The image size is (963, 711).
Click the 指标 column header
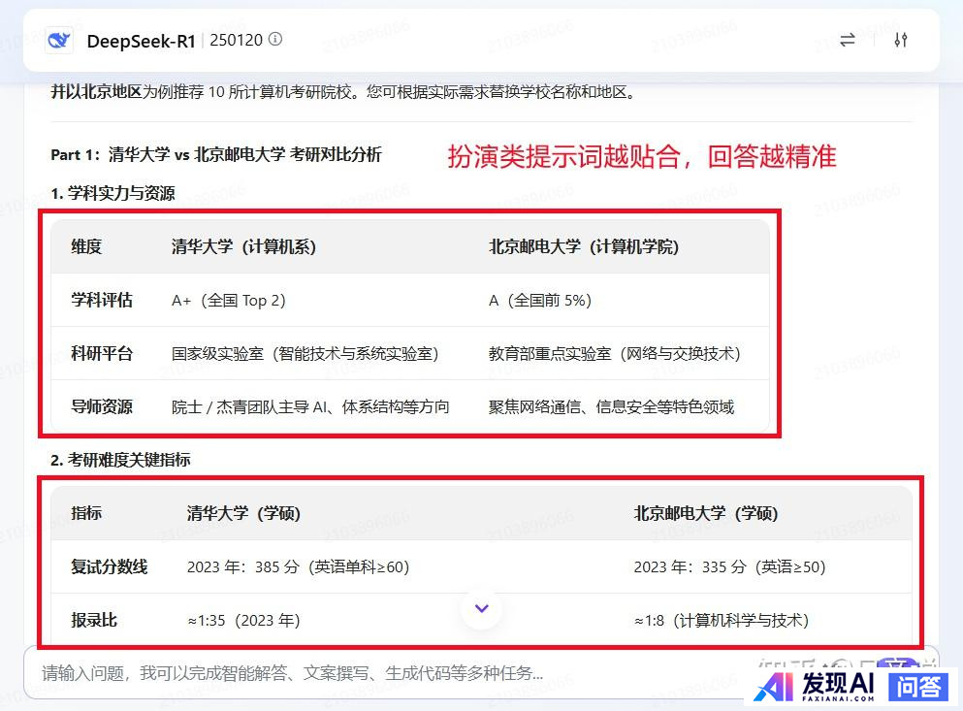coord(86,513)
